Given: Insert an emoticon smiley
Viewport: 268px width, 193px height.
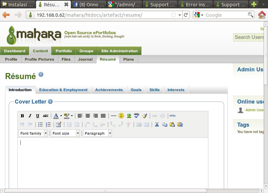Looking at the screenshot, I should click(121, 116).
